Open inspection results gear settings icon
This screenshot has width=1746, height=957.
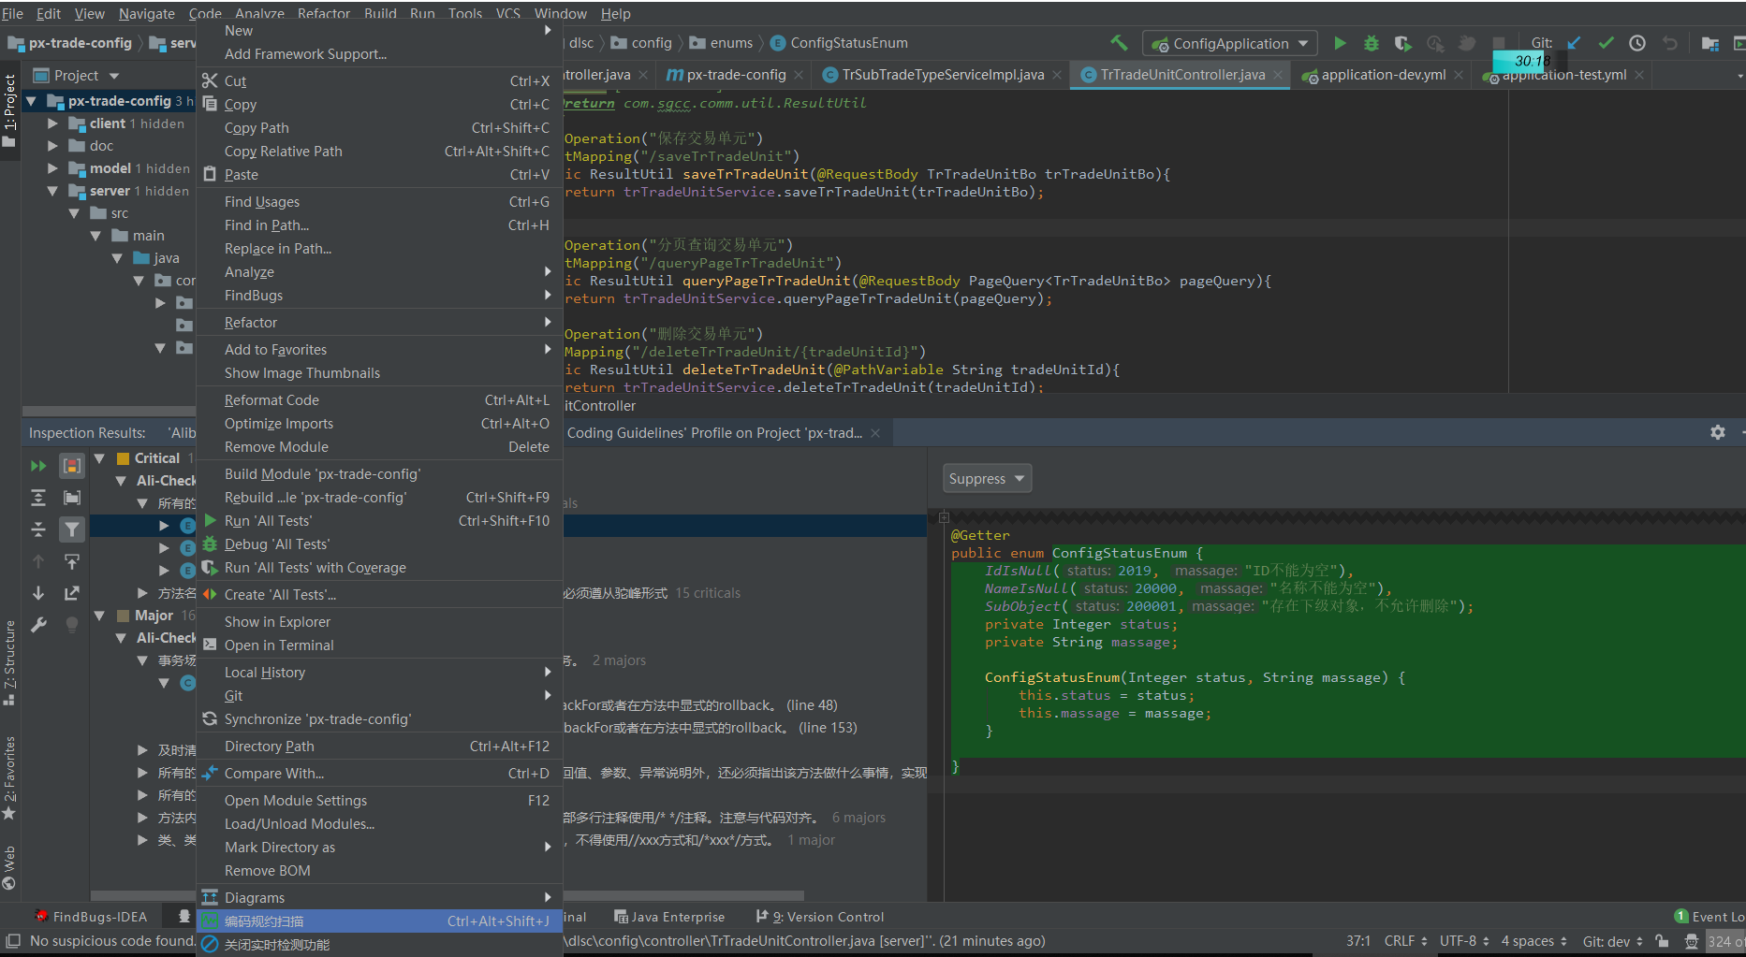click(1718, 432)
